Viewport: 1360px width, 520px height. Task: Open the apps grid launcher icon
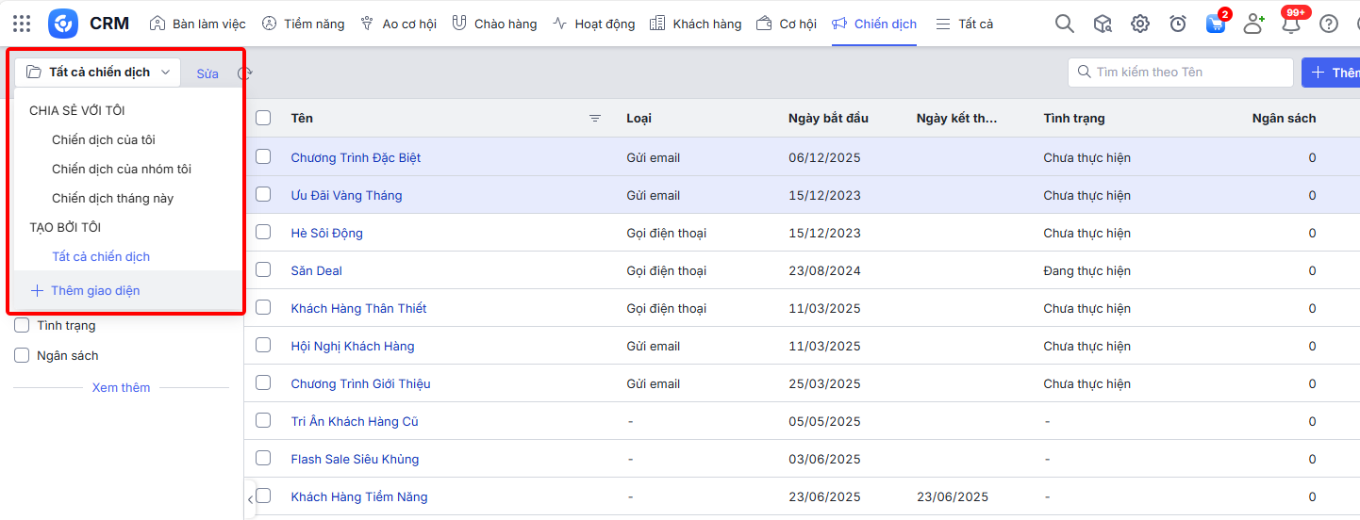pyautogui.click(x=22, y=24)
